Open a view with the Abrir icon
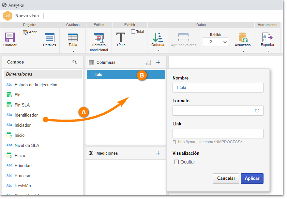This screenshot has height=199, width=287. pos(25,32)
